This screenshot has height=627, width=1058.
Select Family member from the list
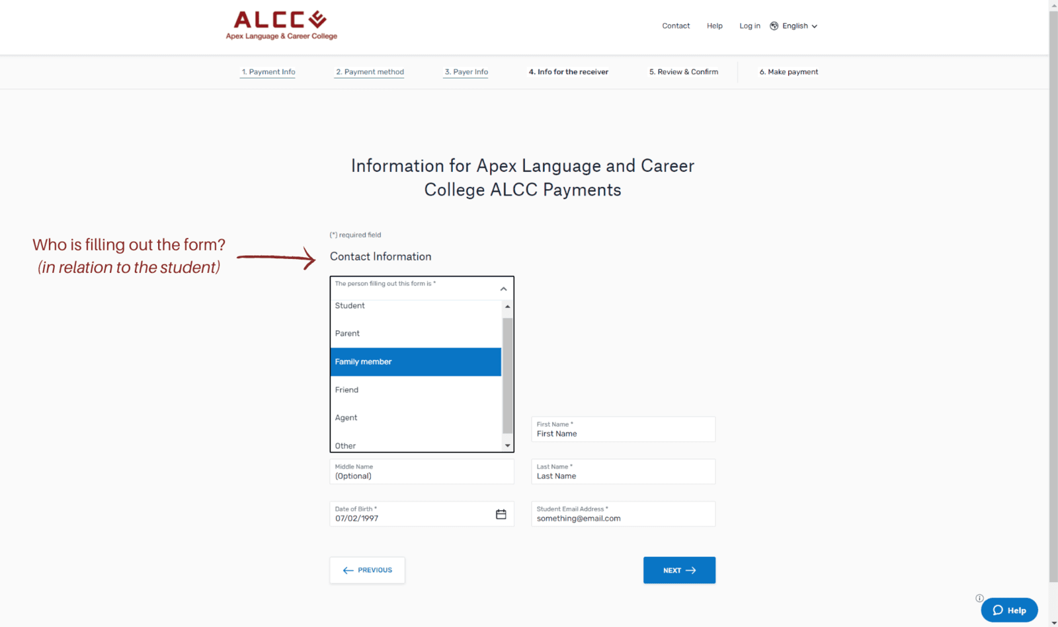[416, 362]
